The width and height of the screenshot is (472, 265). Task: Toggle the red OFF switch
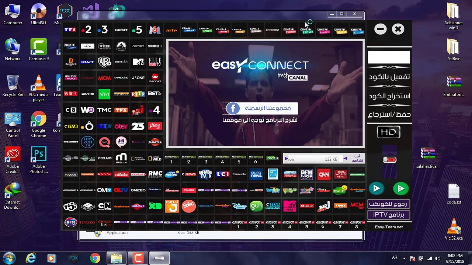(389, 160)
